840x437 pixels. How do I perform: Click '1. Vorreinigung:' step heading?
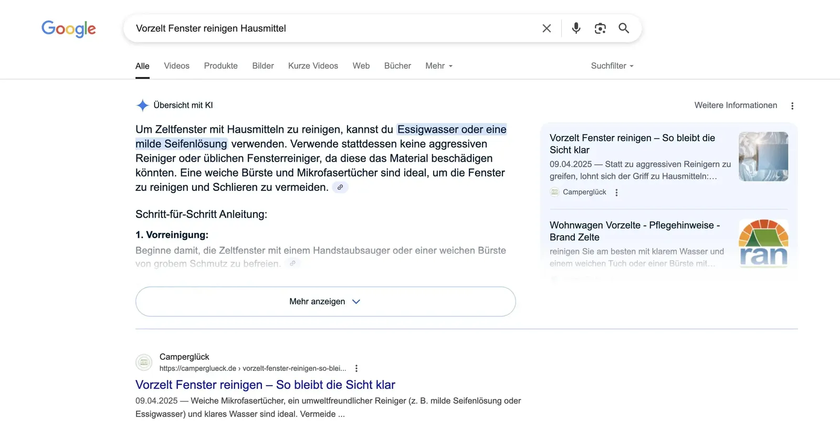point(172,235)
